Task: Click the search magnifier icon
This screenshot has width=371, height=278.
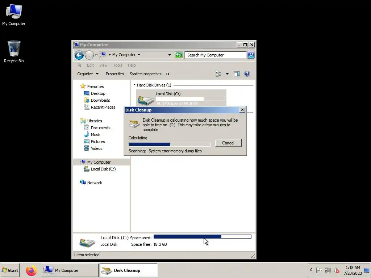Action: (251, 55)
